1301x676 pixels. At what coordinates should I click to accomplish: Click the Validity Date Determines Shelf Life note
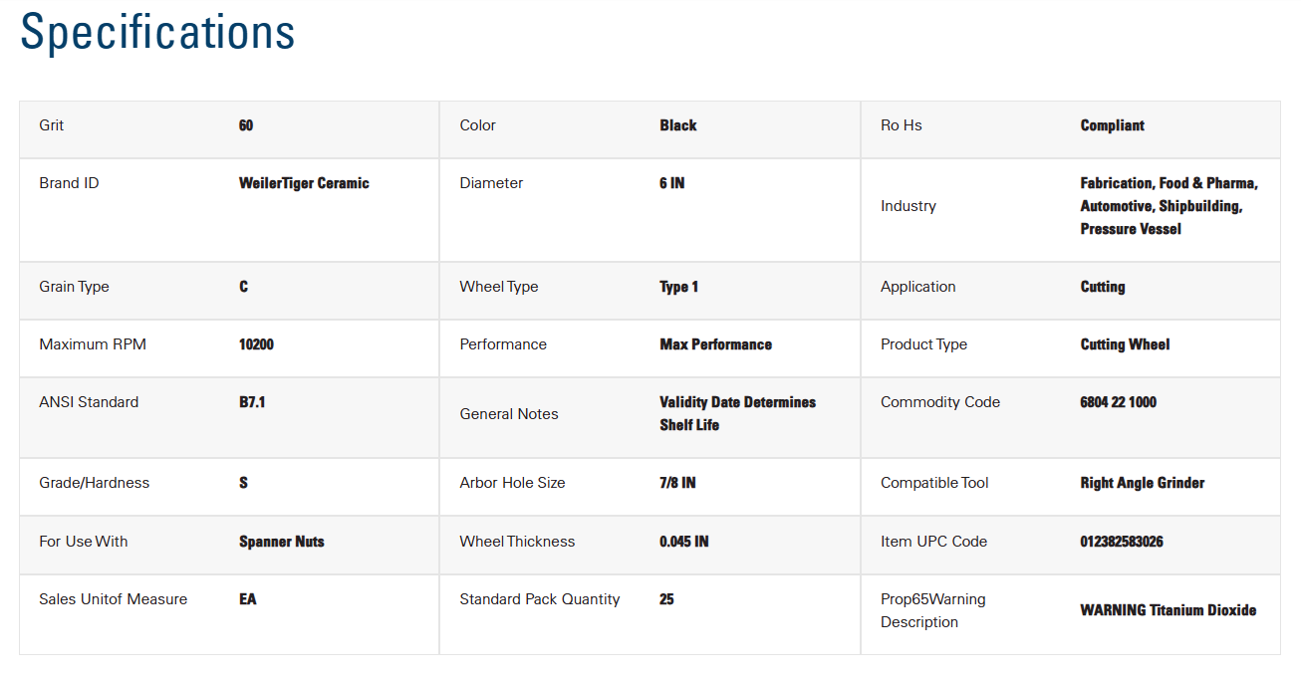(x=737, y=413)
